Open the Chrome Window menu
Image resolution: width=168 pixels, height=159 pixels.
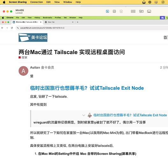point(73,17)
